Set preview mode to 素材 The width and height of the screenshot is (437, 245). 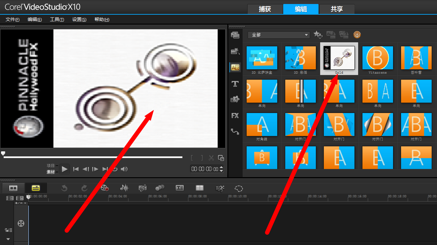click(x=51, y=172)
